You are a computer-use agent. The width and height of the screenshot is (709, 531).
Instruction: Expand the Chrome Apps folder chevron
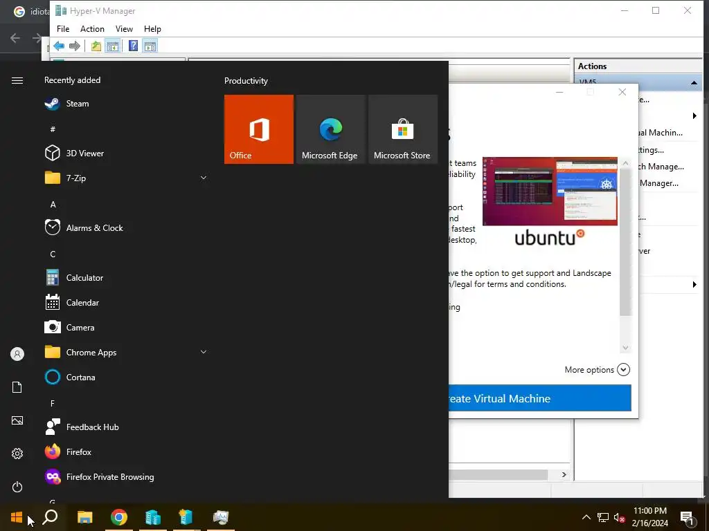pyautogui.click(x=204, y=352)
